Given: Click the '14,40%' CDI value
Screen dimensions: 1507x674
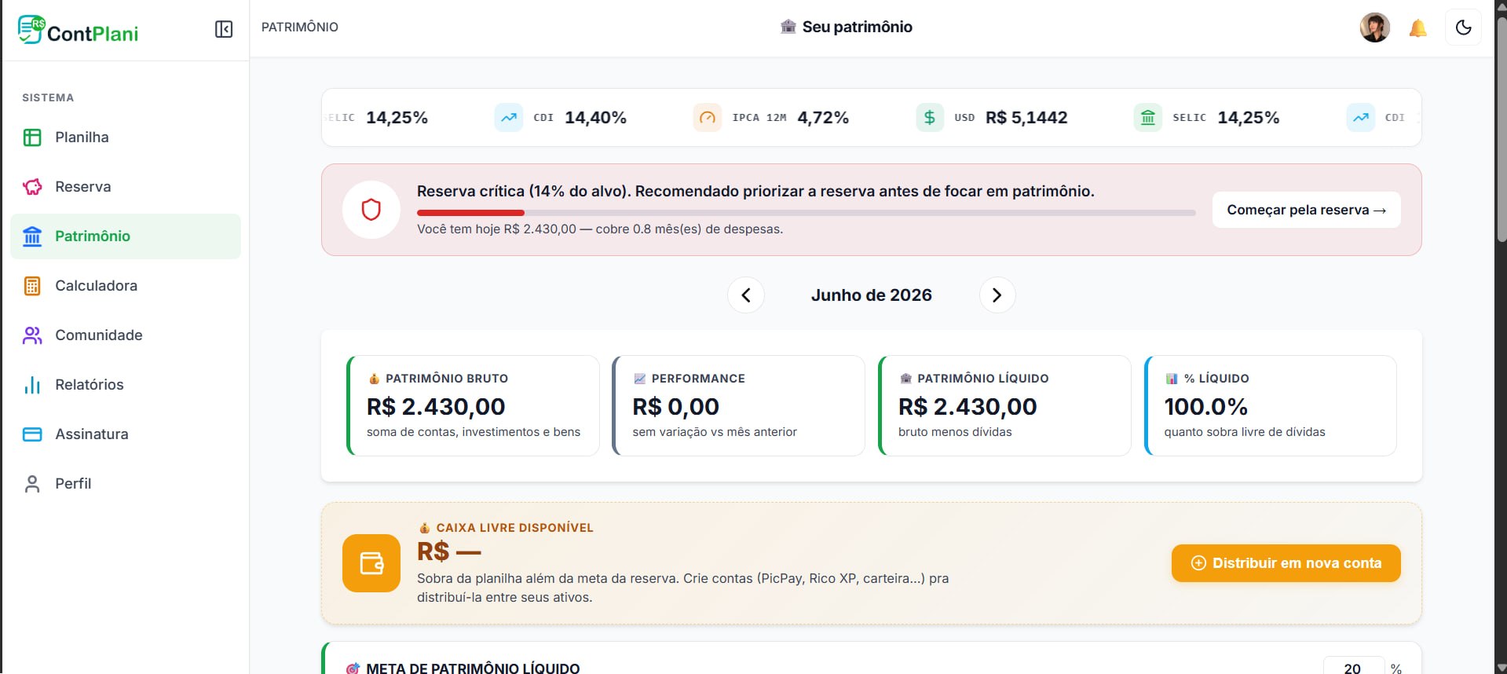Looking at the screenshot, I should click(595, 118).
